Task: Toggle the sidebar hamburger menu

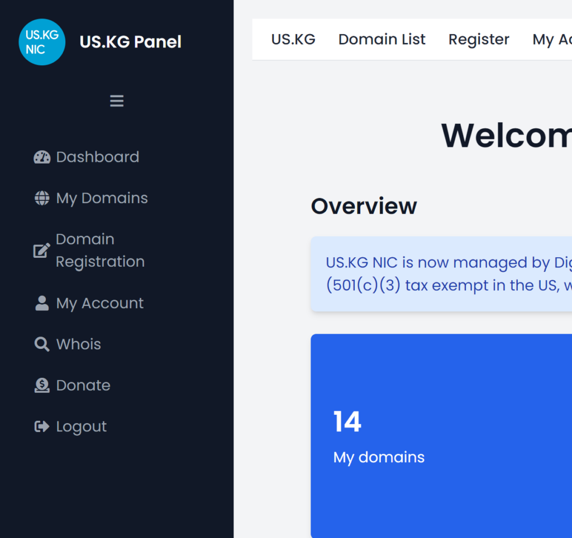Action: pos(117,101)
